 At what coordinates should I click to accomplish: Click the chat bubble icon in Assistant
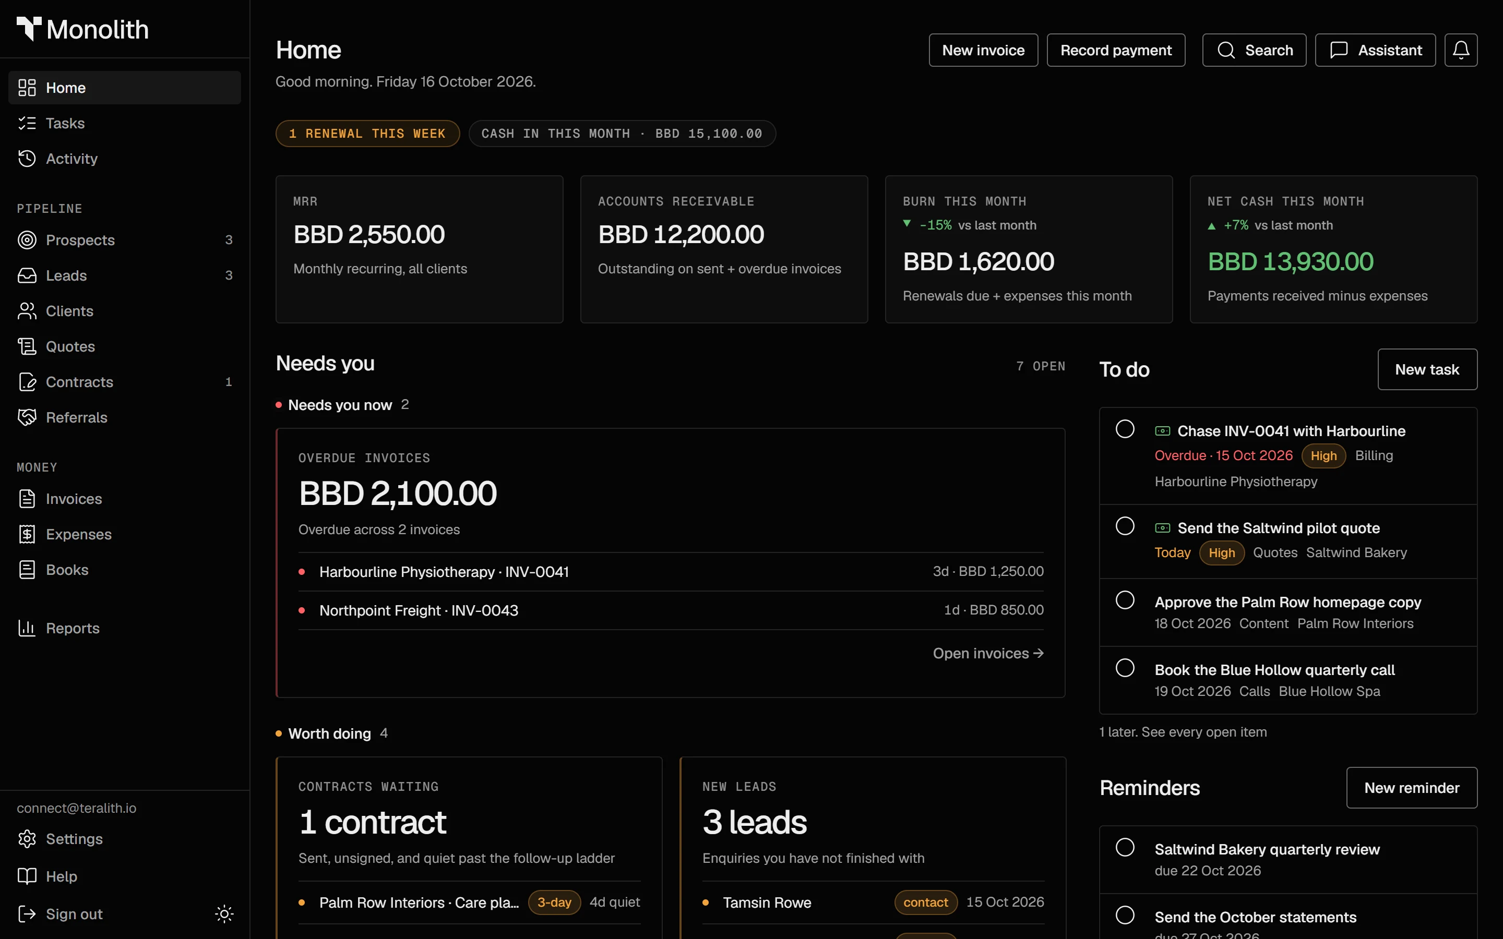[1339, 50]
